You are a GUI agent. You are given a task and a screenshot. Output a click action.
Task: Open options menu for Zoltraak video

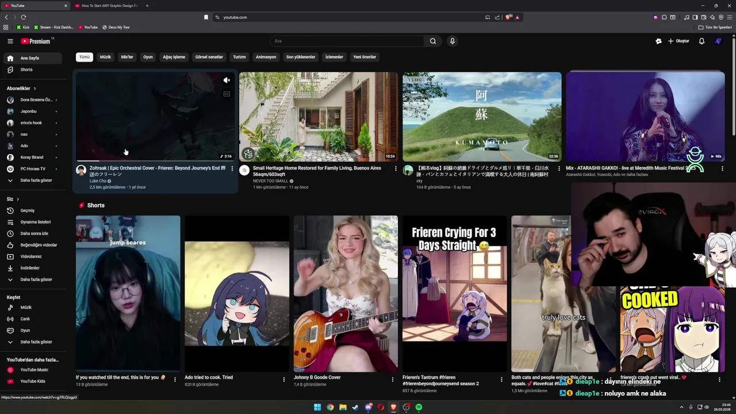[x=232, y=168]
